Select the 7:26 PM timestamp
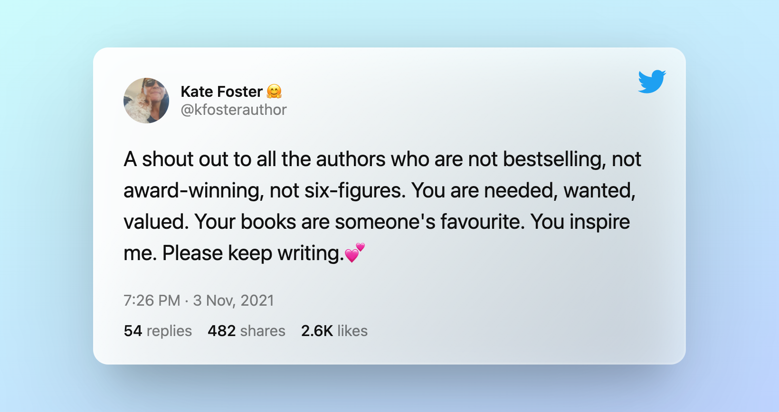The height and width of the screenshot is (412, 779). click(x=152, y=300)
